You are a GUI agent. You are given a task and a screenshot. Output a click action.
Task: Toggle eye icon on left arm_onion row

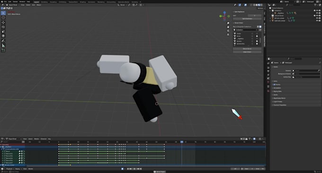tap(317, 18)
